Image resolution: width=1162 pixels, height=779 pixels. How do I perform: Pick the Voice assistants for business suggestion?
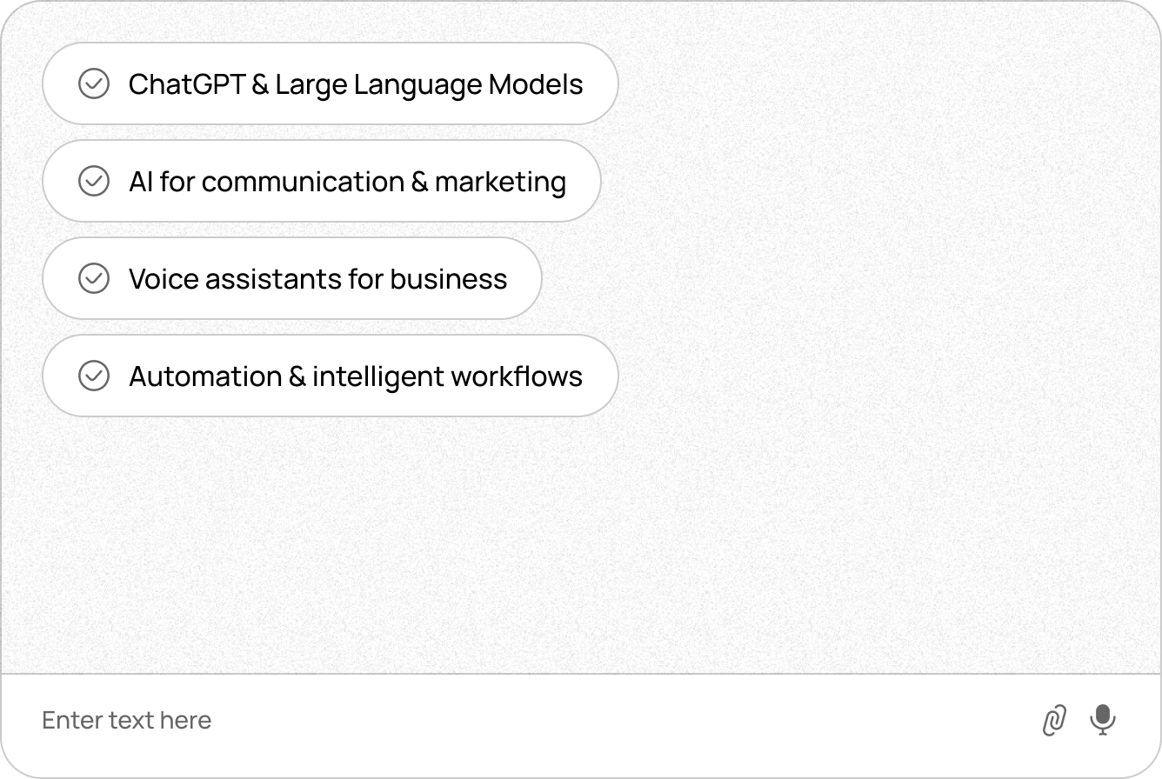coord(292,279)
